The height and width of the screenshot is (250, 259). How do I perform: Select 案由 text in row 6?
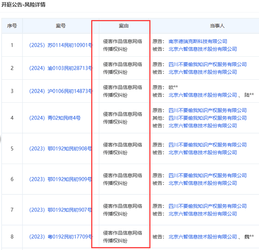(x=122, y=179)
